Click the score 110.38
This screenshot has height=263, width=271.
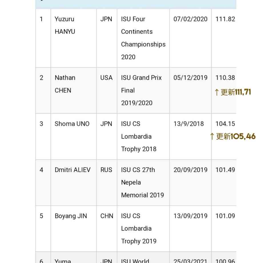[x=225, y=78]
